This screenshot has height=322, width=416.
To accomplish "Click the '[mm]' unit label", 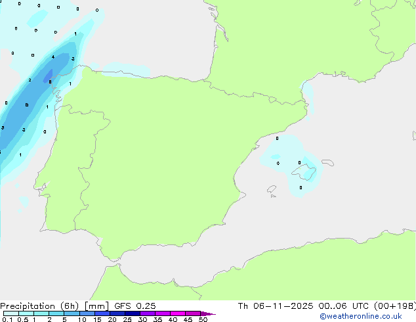I will click(x=96, y=306).
